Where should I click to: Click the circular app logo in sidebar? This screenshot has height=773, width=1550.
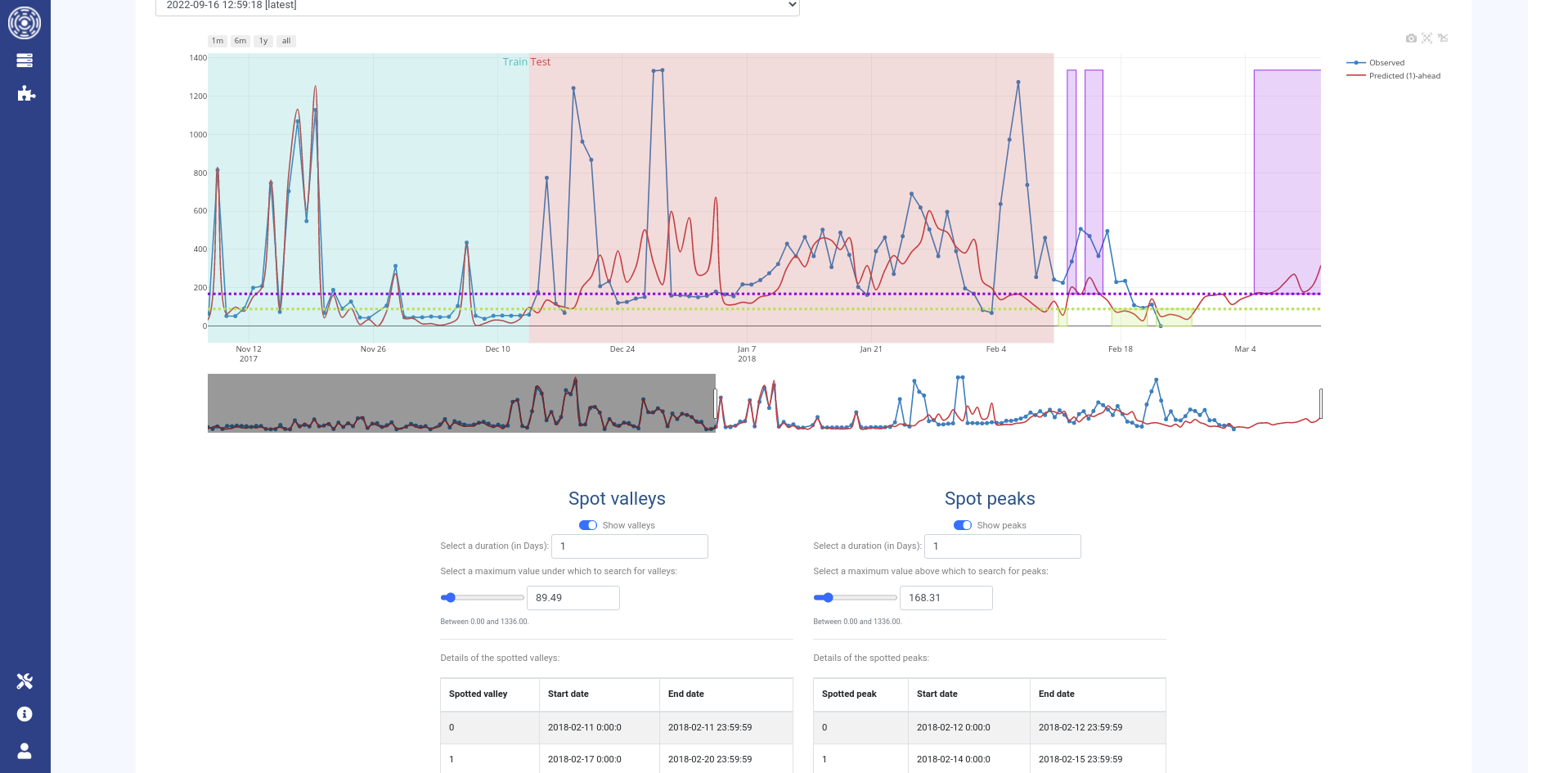click(x=25, y=22)
